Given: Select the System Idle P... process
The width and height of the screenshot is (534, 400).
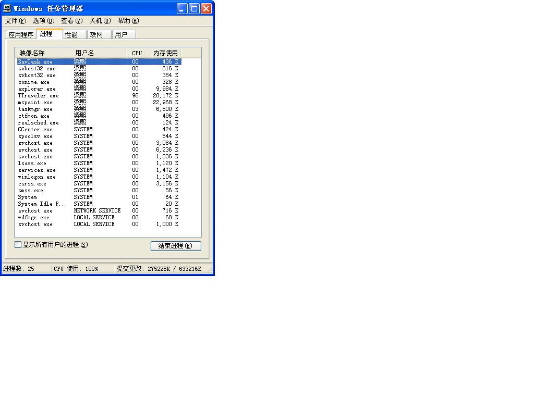Looking at the screenshot, I should (x=99, y=204).
